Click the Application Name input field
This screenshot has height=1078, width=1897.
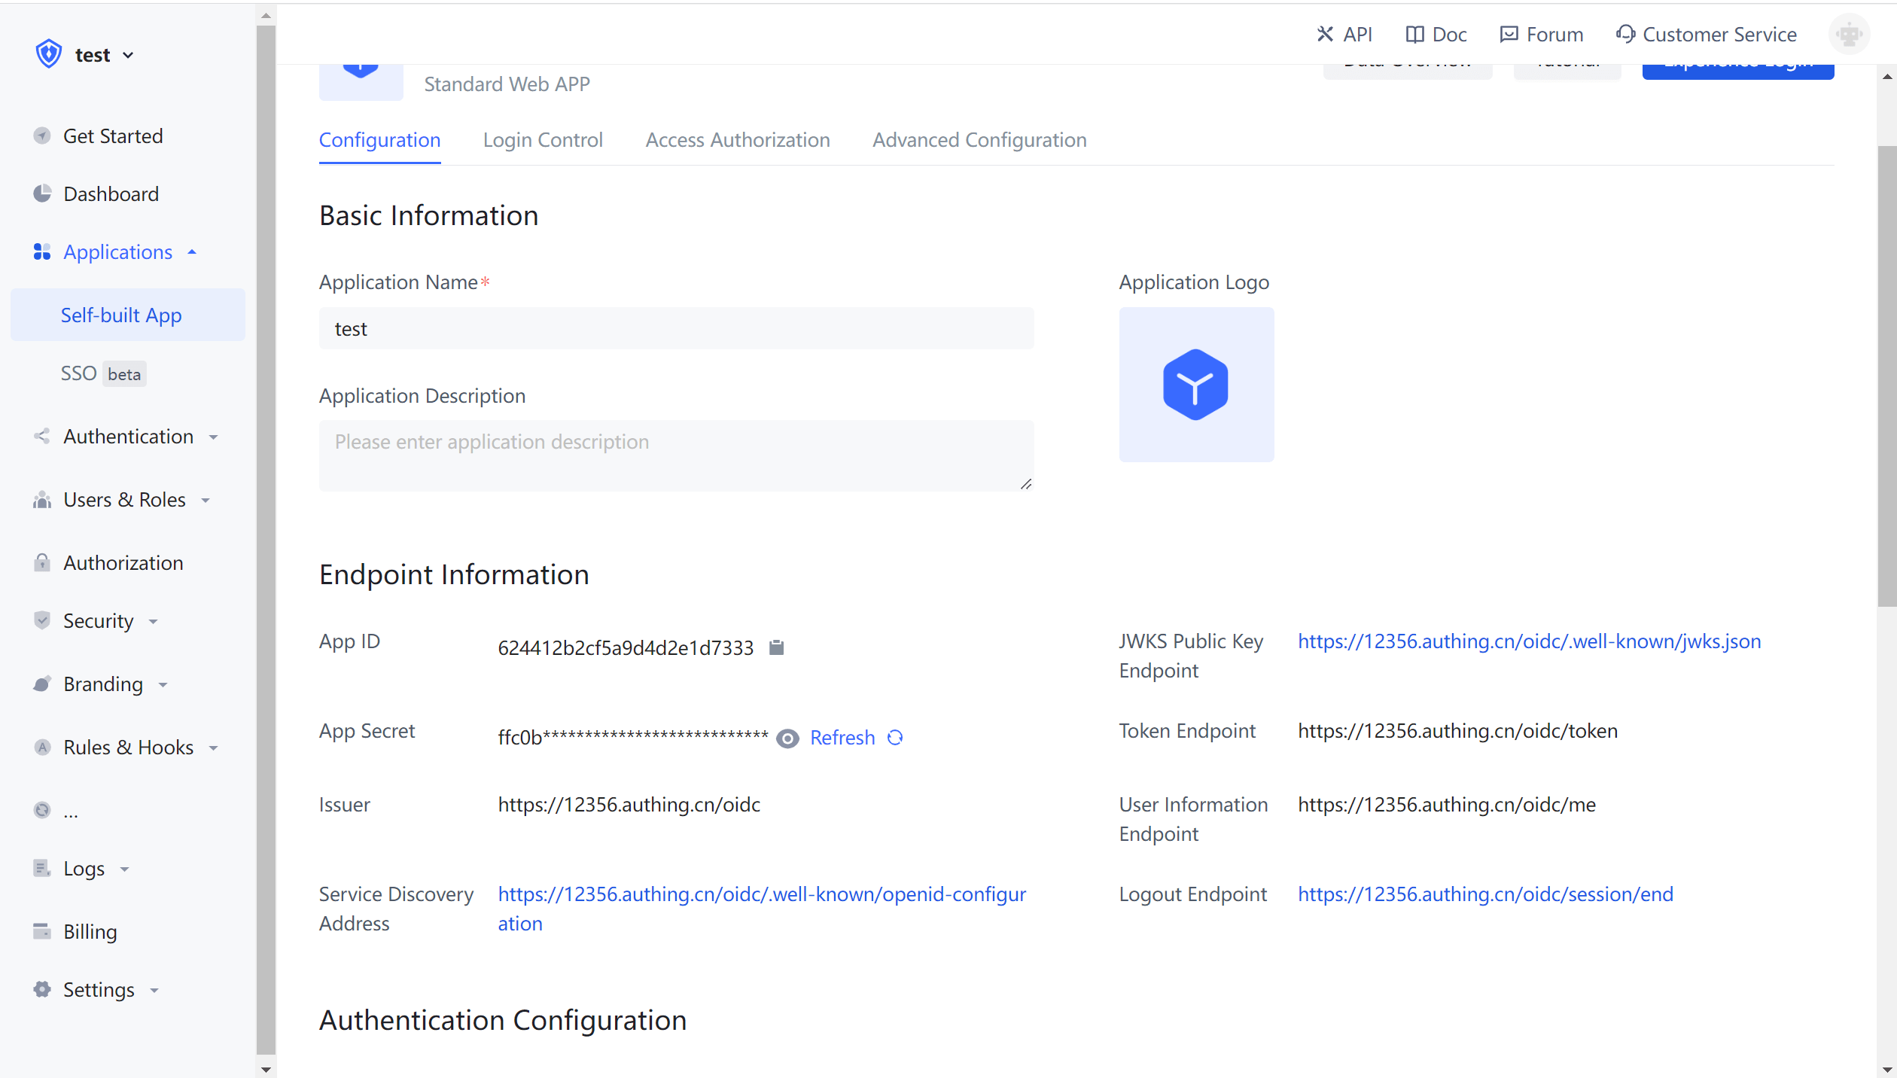[676, 329]
